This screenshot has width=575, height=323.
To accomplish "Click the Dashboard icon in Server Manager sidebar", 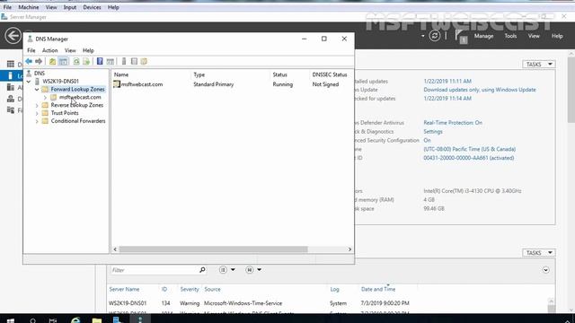I will pyautogui.click(x=11, y=65).
